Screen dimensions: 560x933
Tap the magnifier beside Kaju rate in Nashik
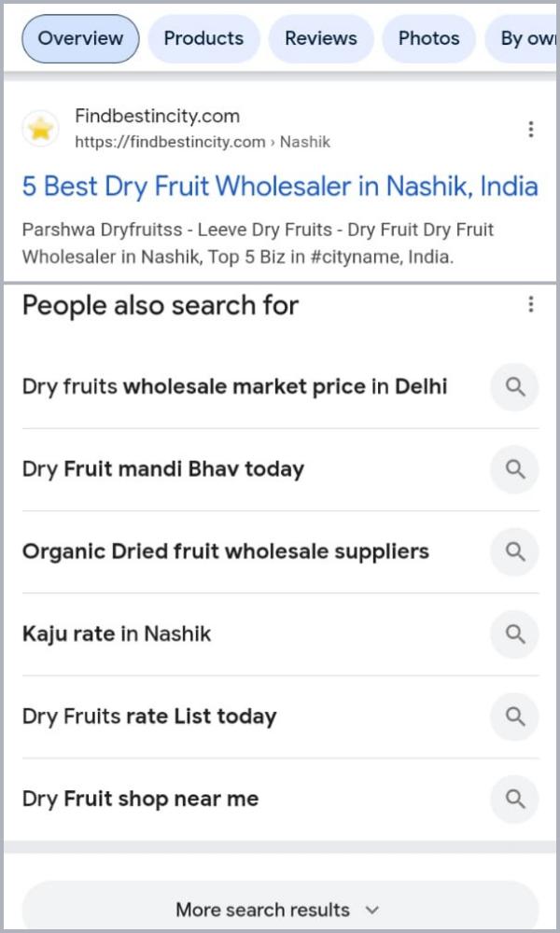pyautogui.click(x=514, y=634)
